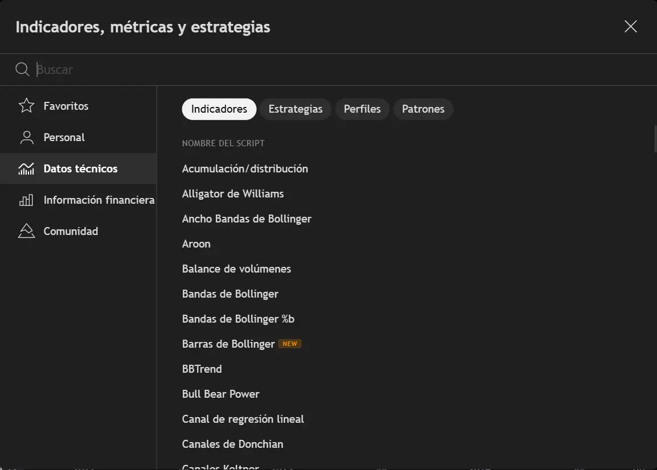Close the dialog with the X icon
Viewport: 657px width, 470px height.
click(x=630, y=26)
